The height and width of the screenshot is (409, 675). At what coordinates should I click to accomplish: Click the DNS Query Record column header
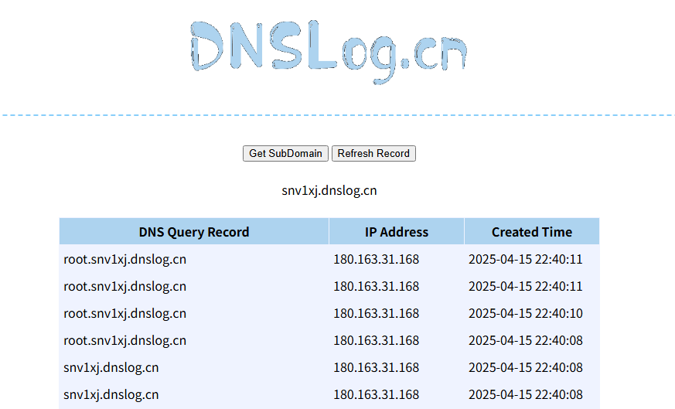tap(194, 232)
